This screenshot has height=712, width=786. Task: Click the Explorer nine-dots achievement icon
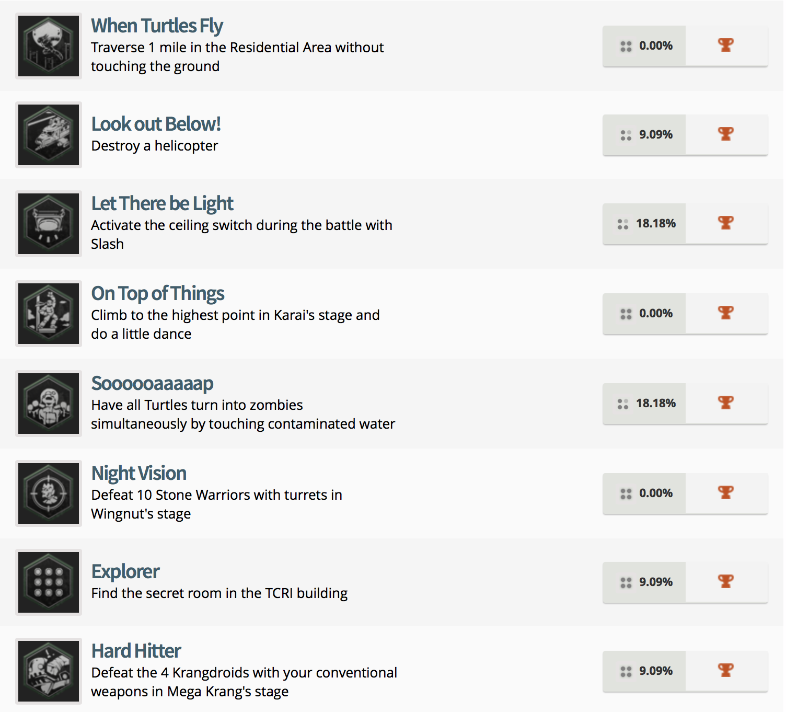coord(49,582)
